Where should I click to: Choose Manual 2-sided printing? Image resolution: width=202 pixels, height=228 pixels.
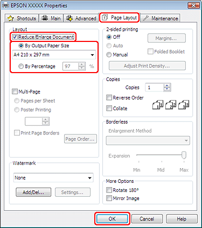pyautogui.click(x=109, y=55)
